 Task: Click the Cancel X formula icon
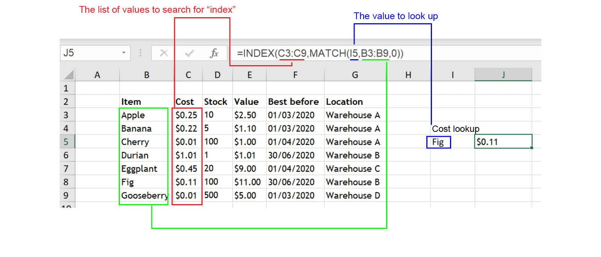click(x=164, y=53)
